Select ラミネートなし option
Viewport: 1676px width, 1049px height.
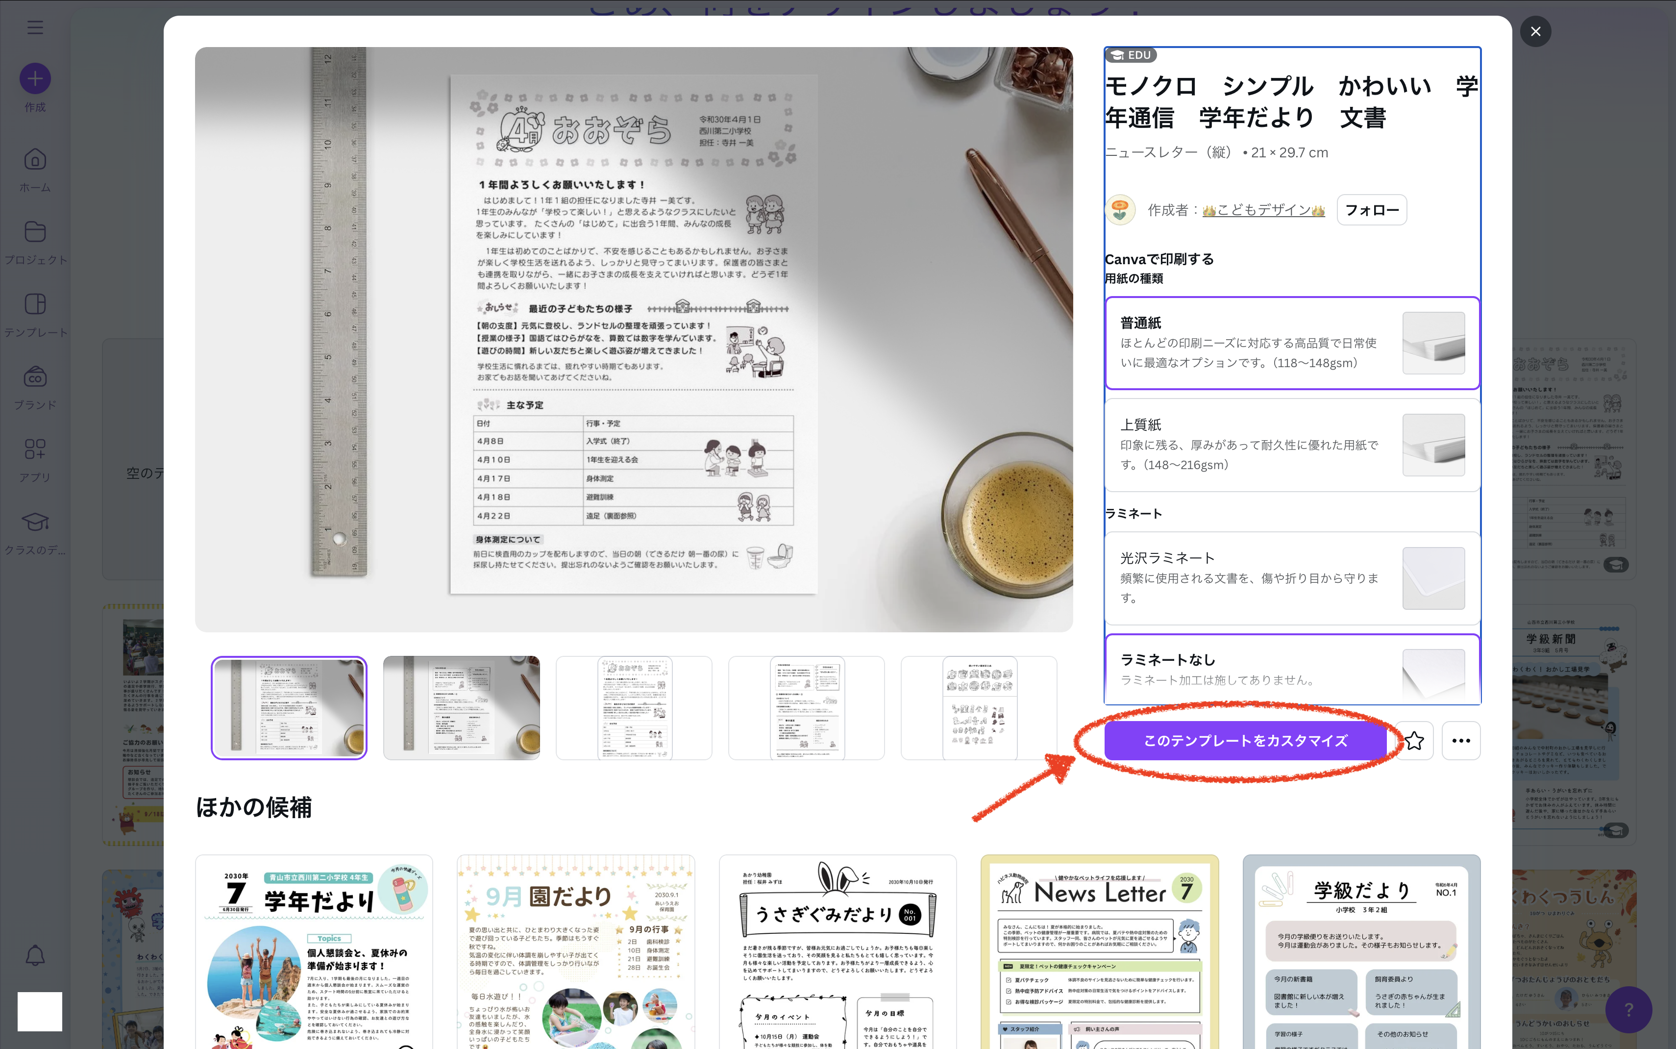click(1293, 670)
